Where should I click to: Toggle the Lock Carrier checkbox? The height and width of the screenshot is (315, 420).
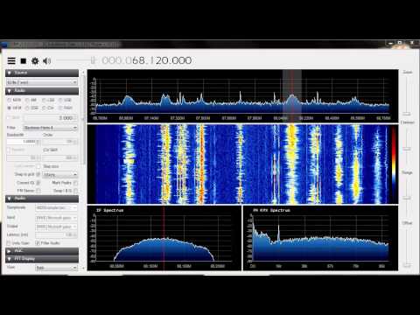click(38, 166)
